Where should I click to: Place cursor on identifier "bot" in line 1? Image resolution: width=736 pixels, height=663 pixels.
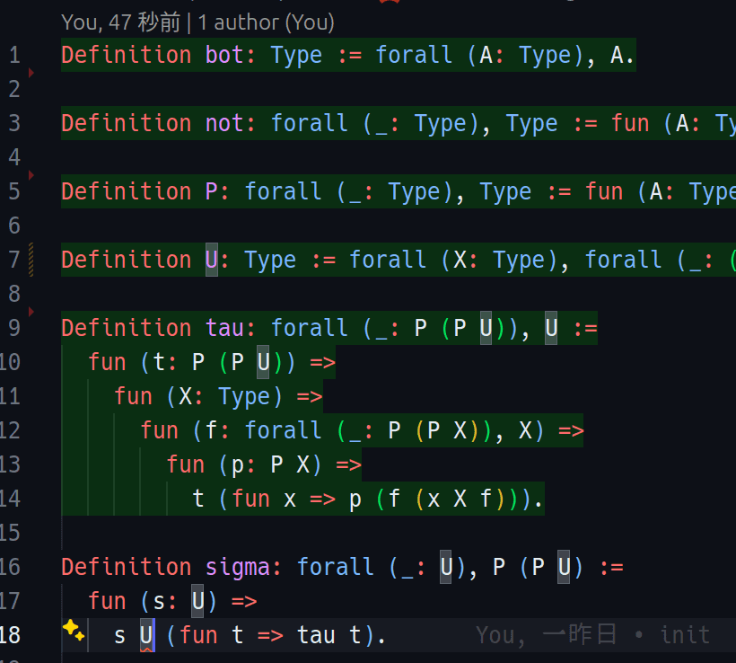(224, 56)
